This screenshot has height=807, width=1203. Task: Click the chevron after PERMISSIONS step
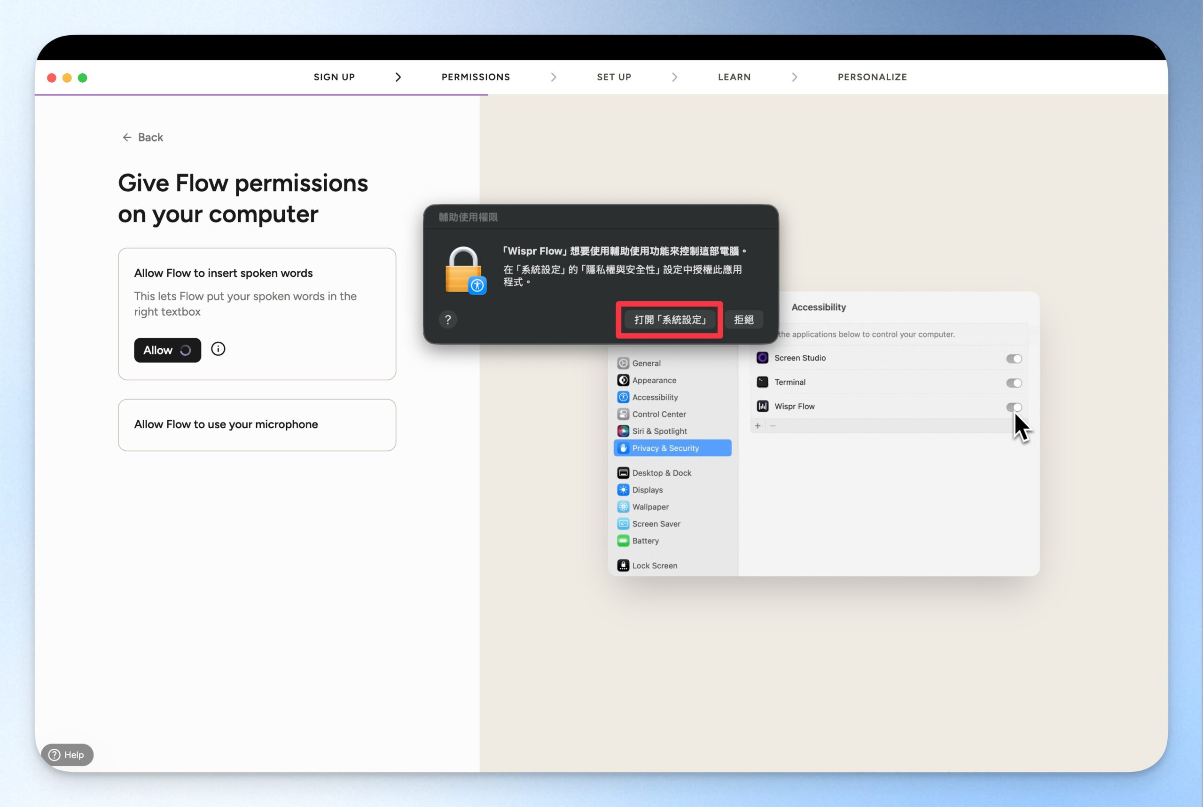[x=553, y=77]
